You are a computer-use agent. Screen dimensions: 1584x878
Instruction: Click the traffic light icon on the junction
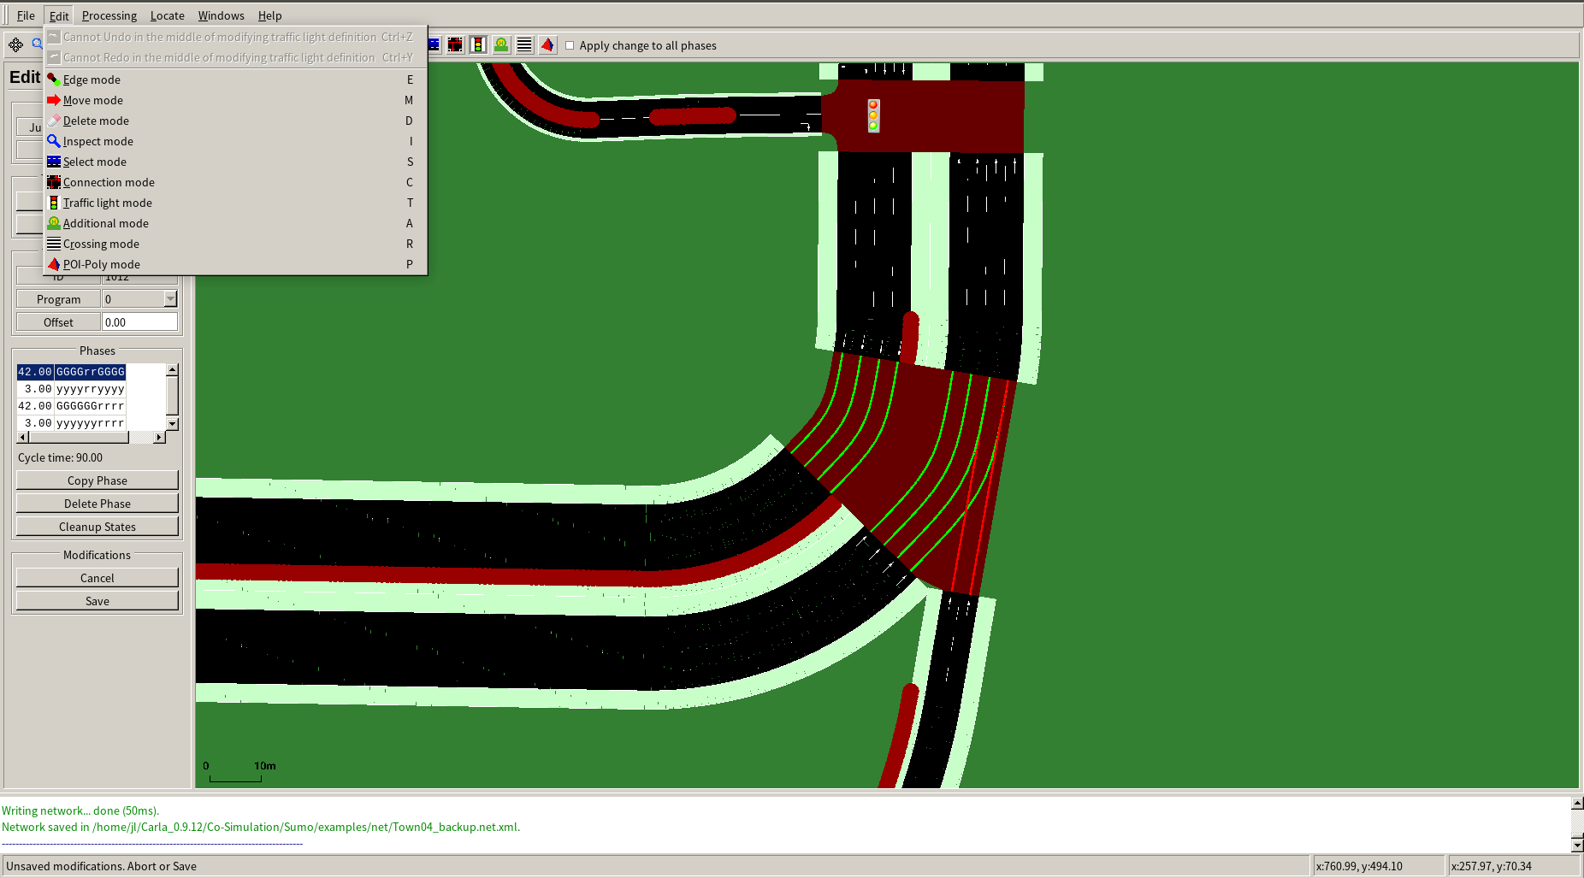pyautogui.click(x=873, y=115)
